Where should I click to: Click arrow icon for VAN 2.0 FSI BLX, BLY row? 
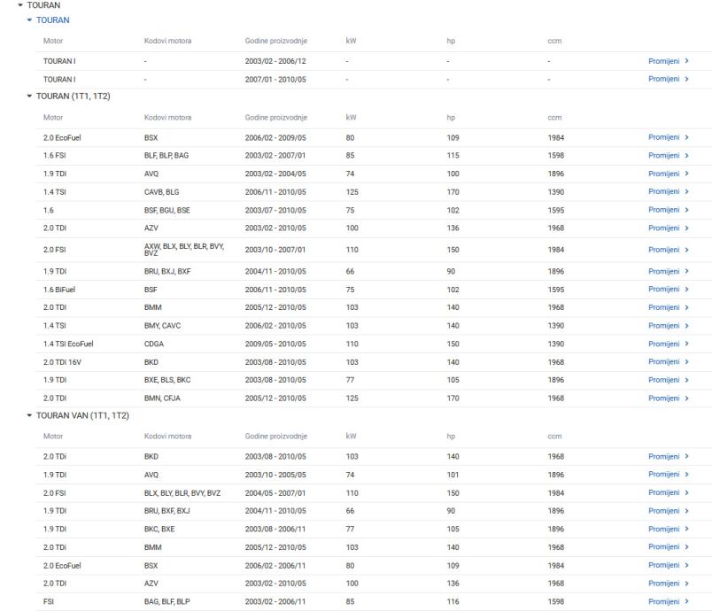click(687, 492)
